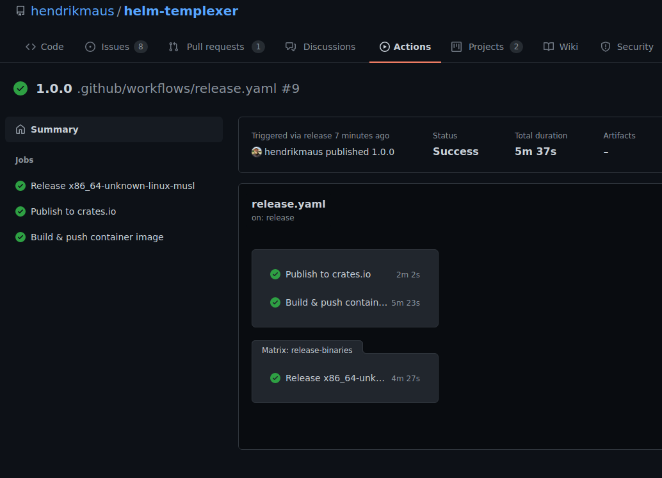Image resolution: width=662 pixels, height=478 pixels.
Task: Click the Code angle-brackets icon
Action: [x=30, y=47]
